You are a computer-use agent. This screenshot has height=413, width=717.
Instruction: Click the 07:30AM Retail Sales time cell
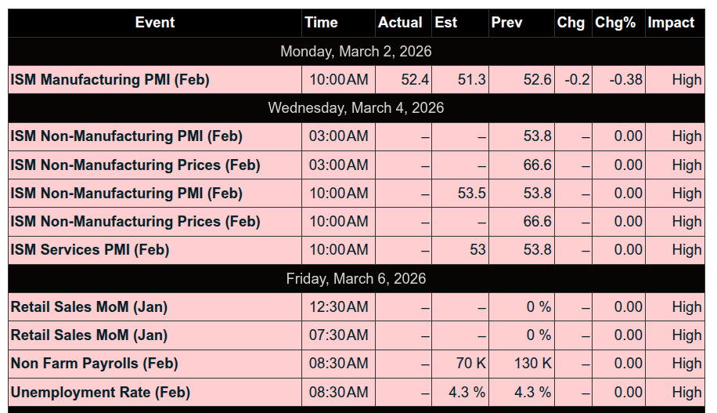coord(338,335)
